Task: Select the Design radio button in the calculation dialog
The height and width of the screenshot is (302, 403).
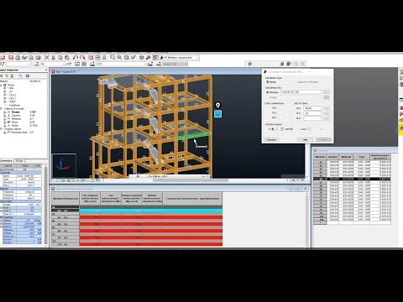Action: (x=268, y=82)
